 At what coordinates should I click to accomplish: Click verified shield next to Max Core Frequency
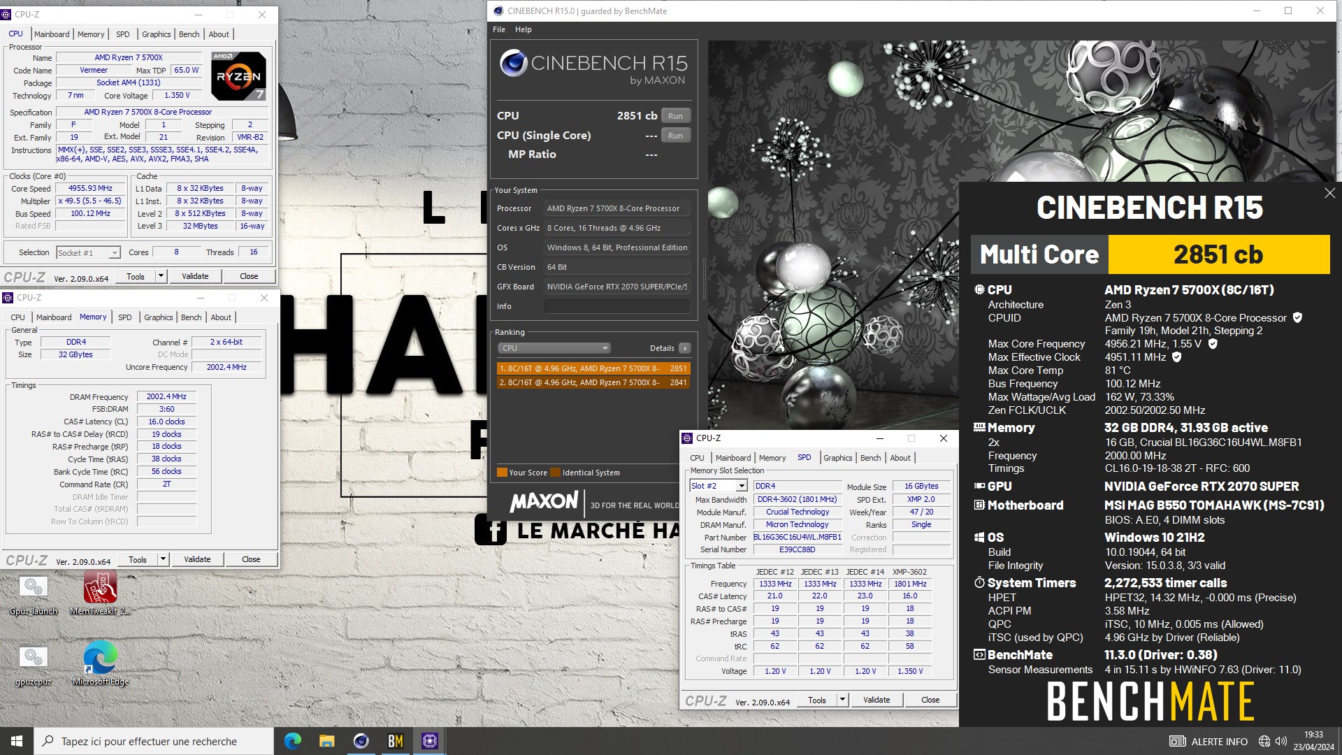(1213, 343)
